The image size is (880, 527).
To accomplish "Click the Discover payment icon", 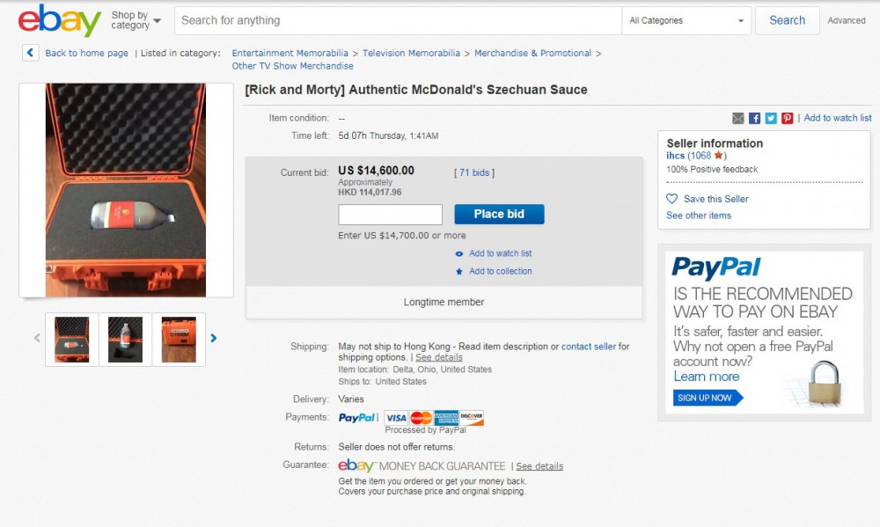I will [x=470, y=417].
